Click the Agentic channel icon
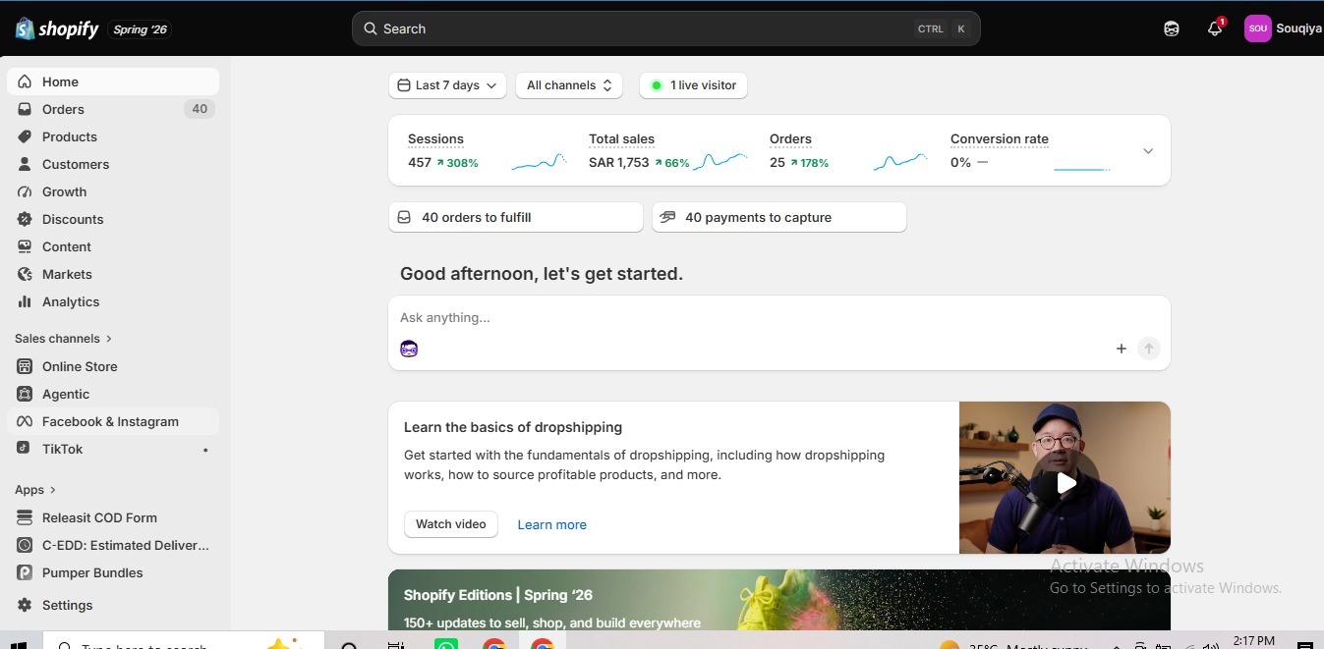The height and width of the screenshot is (649, 1324). pyautogui.click(x=25, y=394)
